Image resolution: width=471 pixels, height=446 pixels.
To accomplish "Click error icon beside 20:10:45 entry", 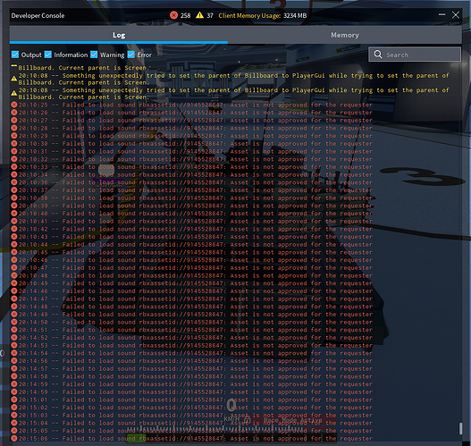I will 13,252.
